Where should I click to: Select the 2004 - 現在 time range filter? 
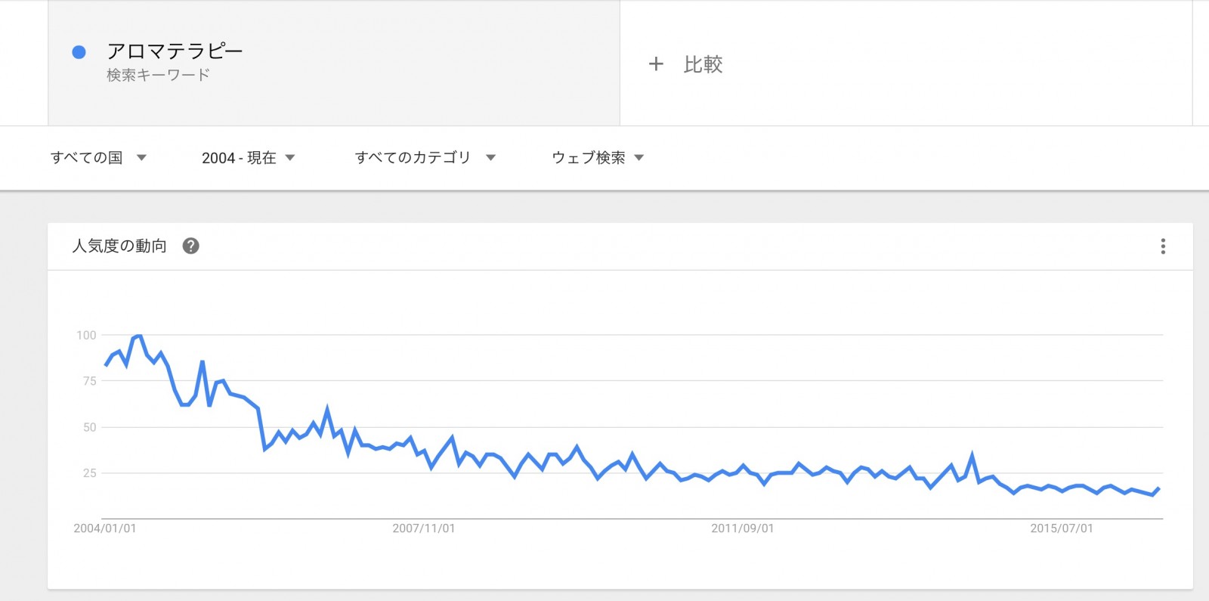(248, 157)
